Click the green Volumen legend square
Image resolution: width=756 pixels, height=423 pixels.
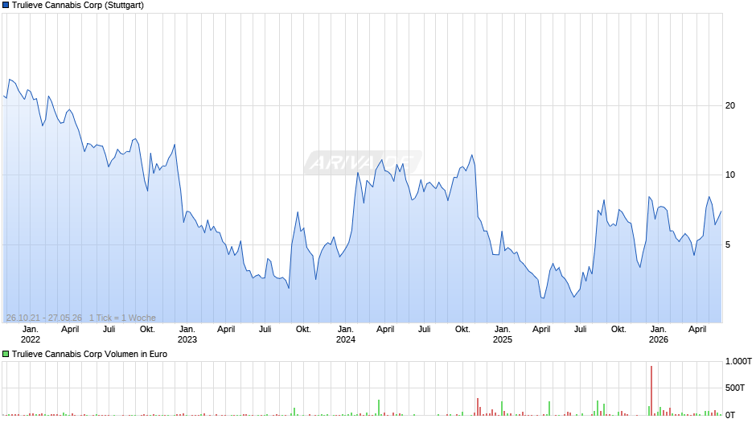pos(6,354)
